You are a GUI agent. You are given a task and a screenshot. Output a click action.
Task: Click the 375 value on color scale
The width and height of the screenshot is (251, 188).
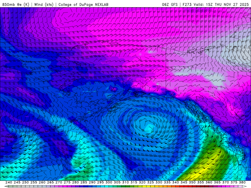[x=234, y=182]
